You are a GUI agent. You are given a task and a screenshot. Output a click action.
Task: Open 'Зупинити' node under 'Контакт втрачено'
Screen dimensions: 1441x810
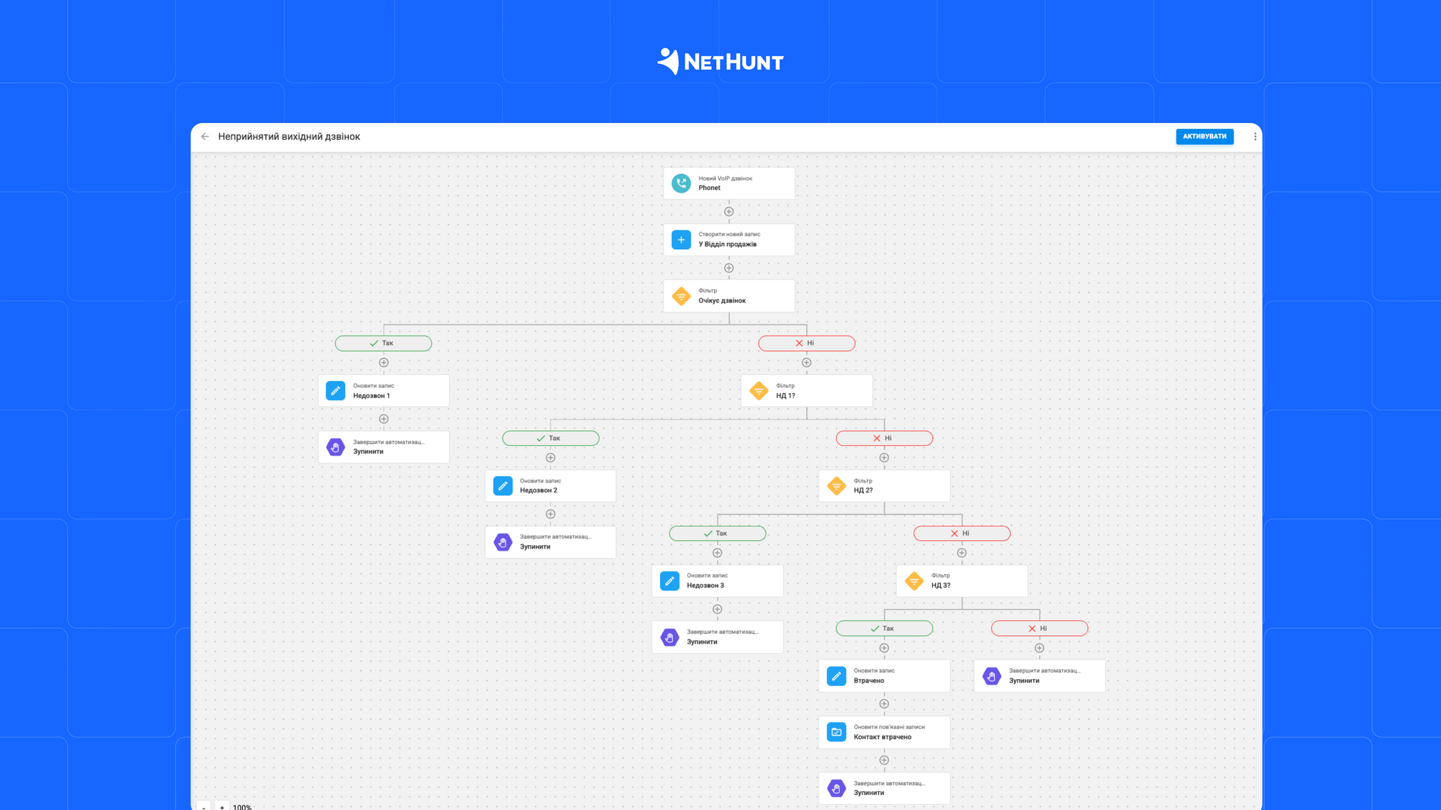point(884,788)
